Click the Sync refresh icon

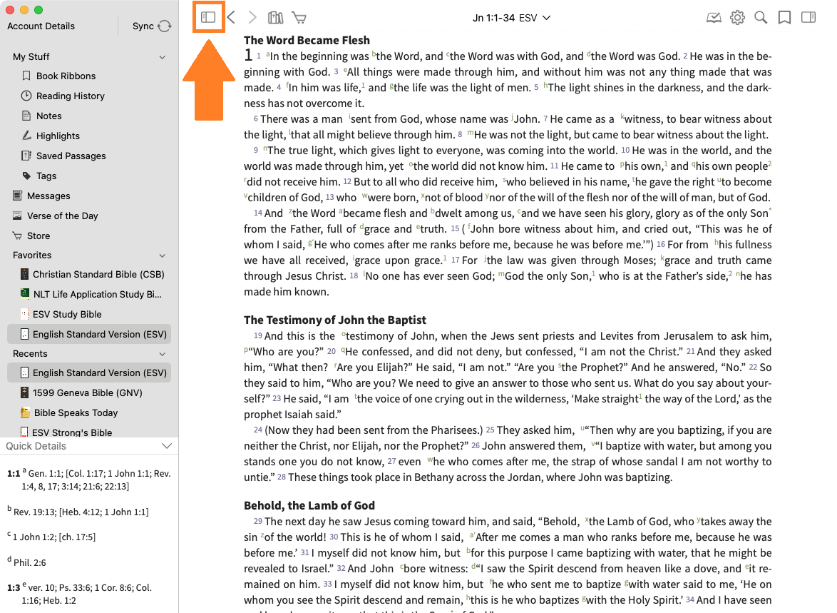click(x=165, y=26)
